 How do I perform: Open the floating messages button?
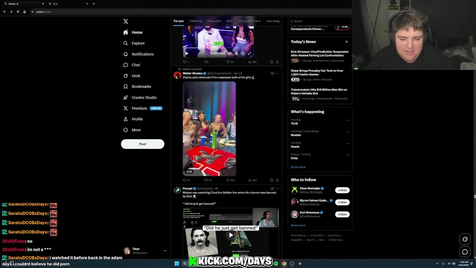tap(465, 252)
